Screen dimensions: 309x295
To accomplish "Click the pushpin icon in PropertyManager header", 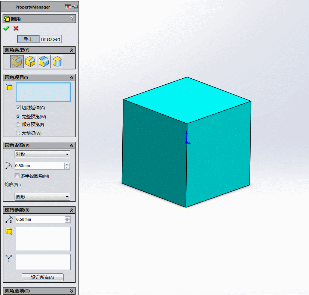I will click(75, 7).
